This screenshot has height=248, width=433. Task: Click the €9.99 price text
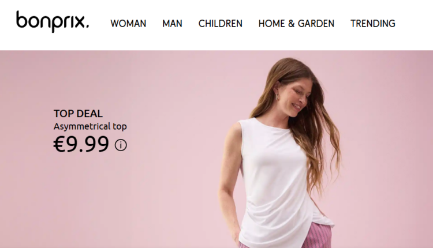coord(81,144)
